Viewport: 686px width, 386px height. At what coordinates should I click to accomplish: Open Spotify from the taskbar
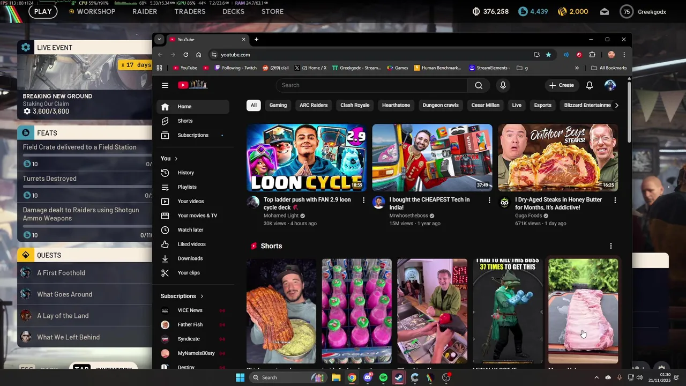(x=383, y=377)
